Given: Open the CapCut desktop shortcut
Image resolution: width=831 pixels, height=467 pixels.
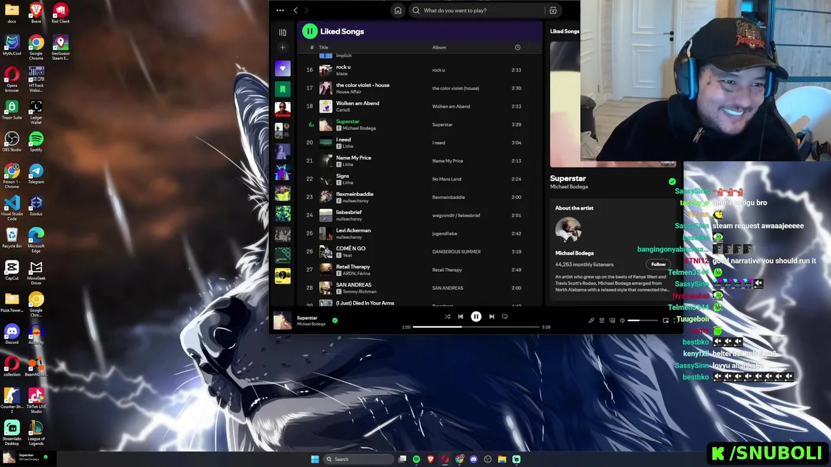Looking at the screenshot, I should pyautogui.click(x=12, y=270).
